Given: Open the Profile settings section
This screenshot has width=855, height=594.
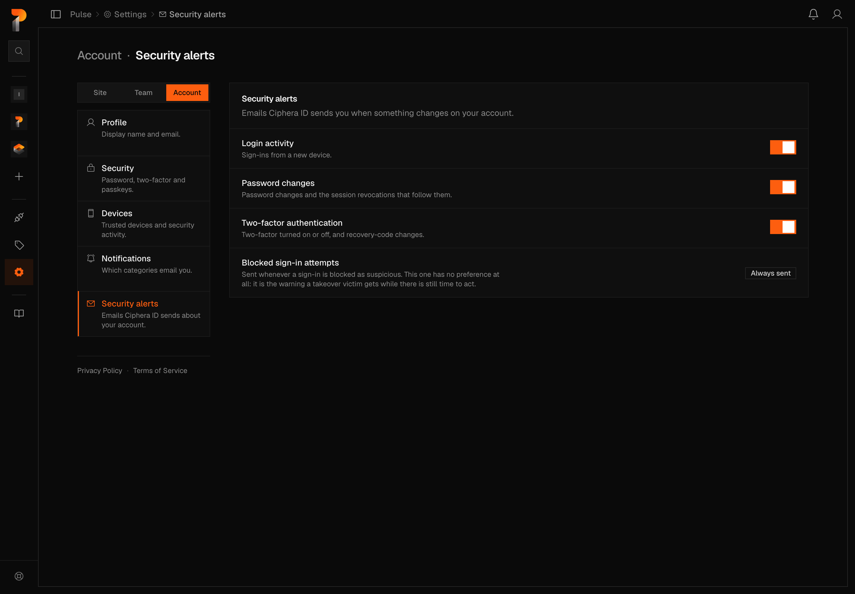Looking at the screenshot, I should pyautogui.click(x=144, y=133).
